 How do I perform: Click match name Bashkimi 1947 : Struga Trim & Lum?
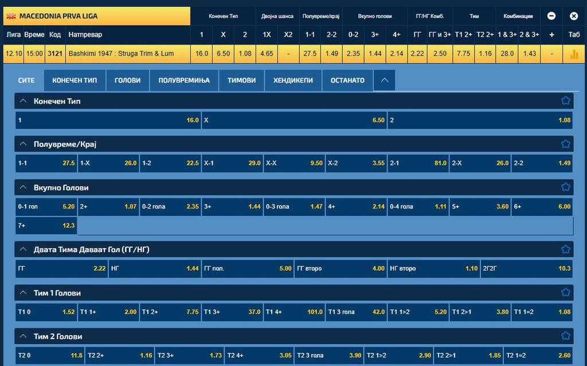pos(122,53)
